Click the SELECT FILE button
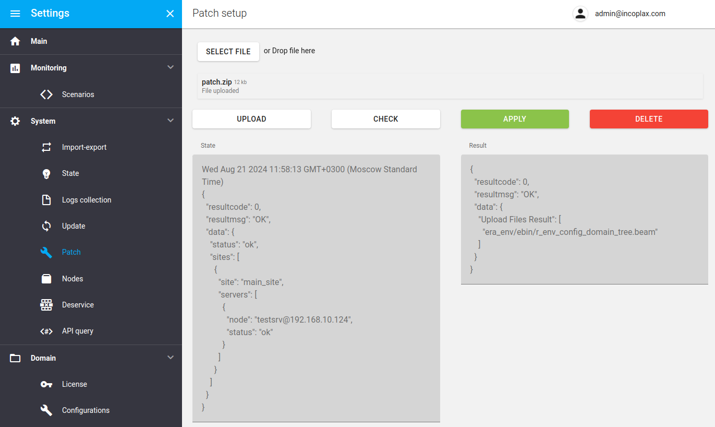This screenshot has height=427, width=715. point(228,52)
